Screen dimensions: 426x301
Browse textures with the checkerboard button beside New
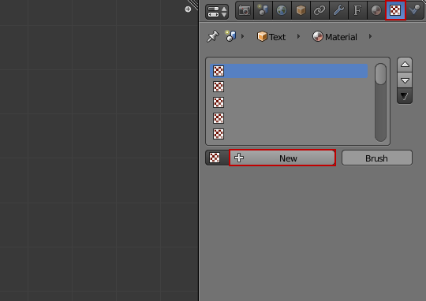click(217, 158)
